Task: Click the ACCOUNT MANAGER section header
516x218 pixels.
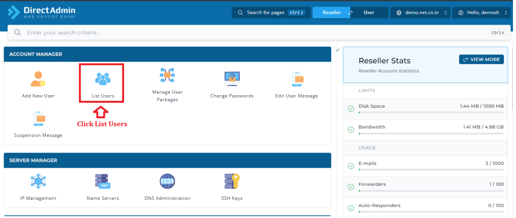Action: coord(167,54)
